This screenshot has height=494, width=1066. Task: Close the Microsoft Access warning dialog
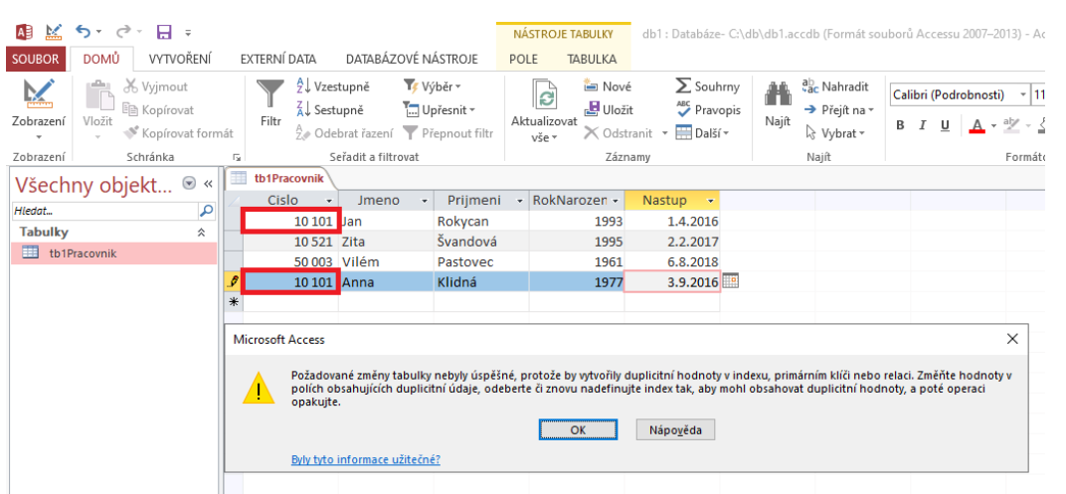click(1012, 338)
